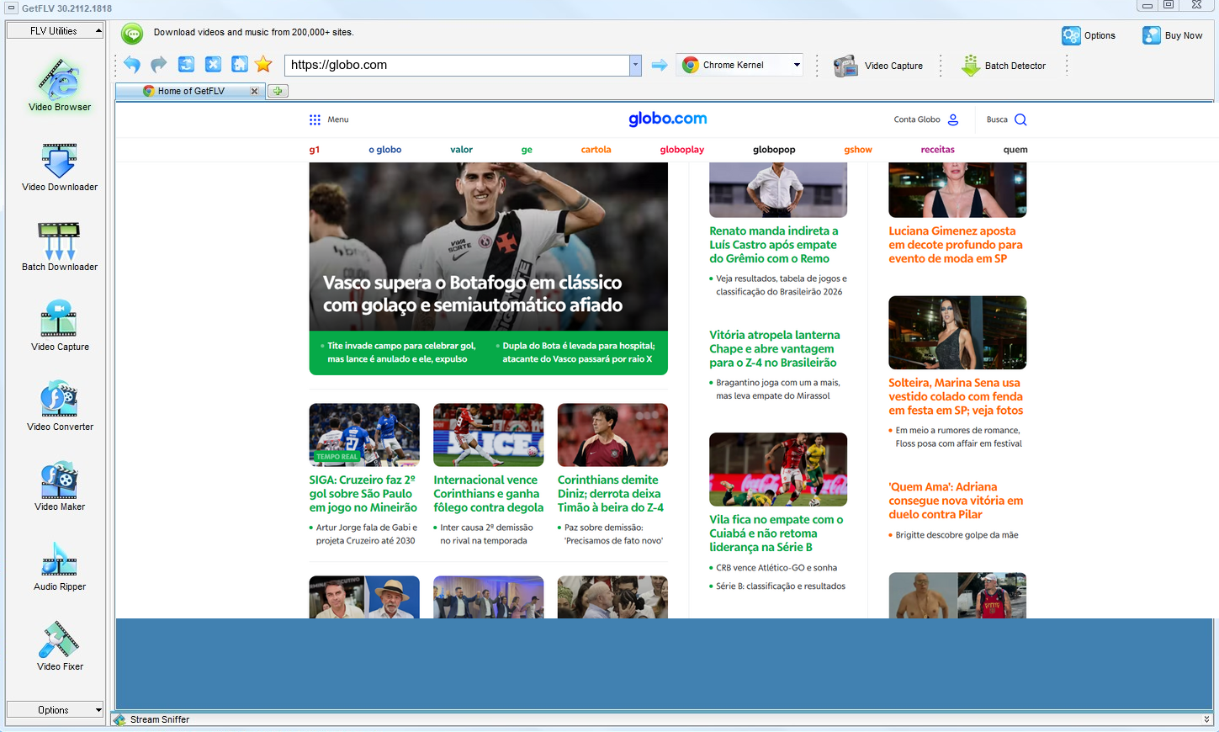Expand the Stream Sniffer panel arrows
This screenshot has width=1219, height=732.
point(1207,719)
